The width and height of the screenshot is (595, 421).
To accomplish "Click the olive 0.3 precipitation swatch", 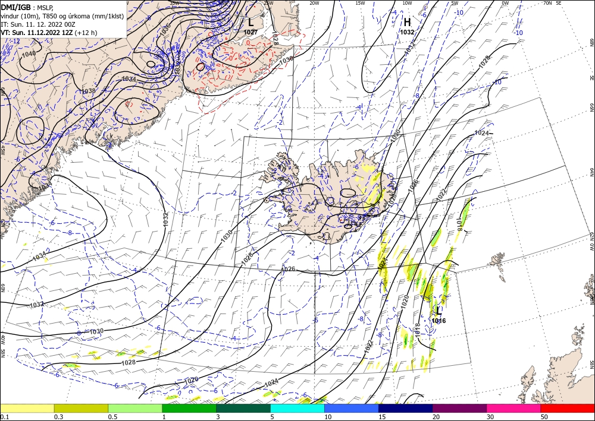I will [81, 408].
